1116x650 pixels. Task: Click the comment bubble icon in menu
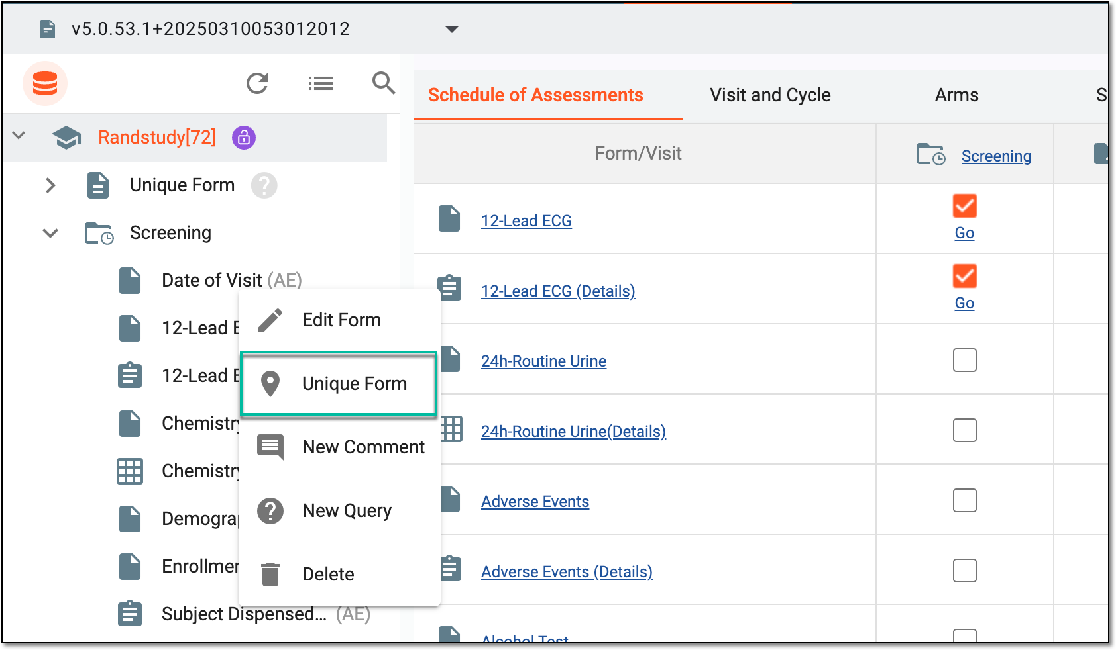tap(270, 447)
